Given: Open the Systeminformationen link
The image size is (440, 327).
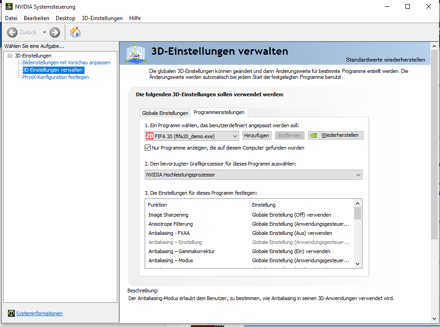Looking at the screenshot, I should coord(39,313).
